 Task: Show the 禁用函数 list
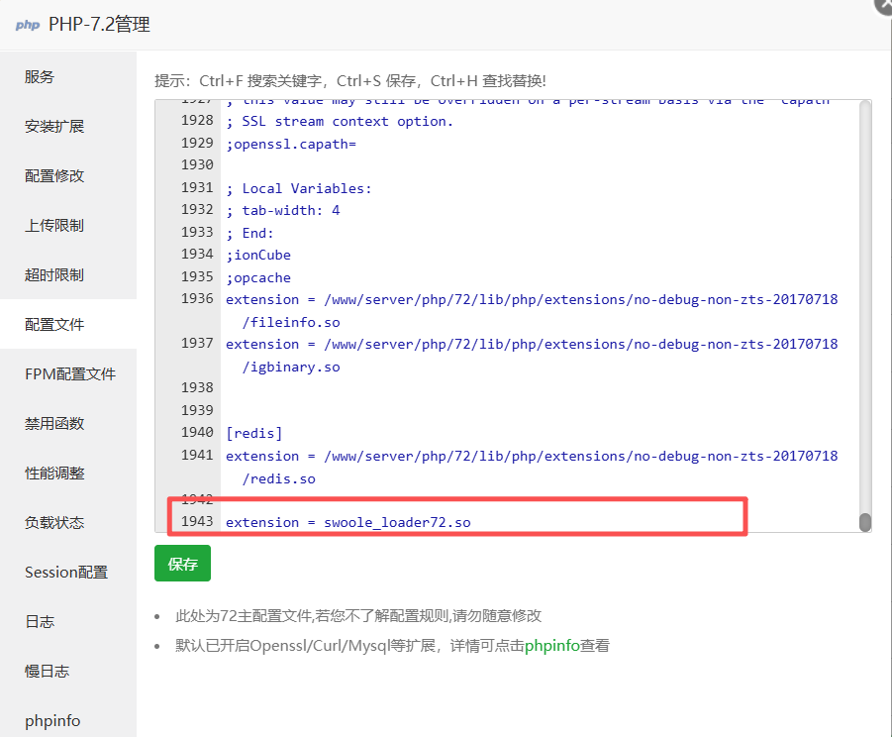click(x=54, y=424)
